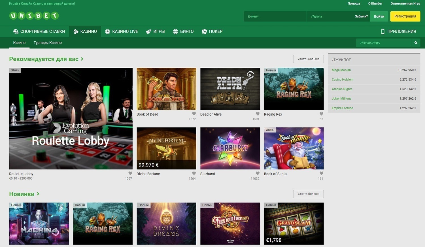This screenshot has width=425, height=247.
Task: Open the Спортивные Ставки section icon
Action: point(15,31)
